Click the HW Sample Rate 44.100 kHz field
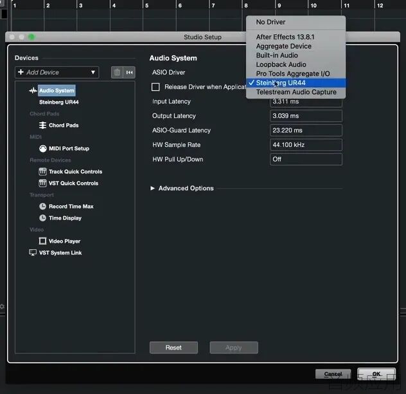The width and height of the screenshot is (406, 394). coord(306,145)
